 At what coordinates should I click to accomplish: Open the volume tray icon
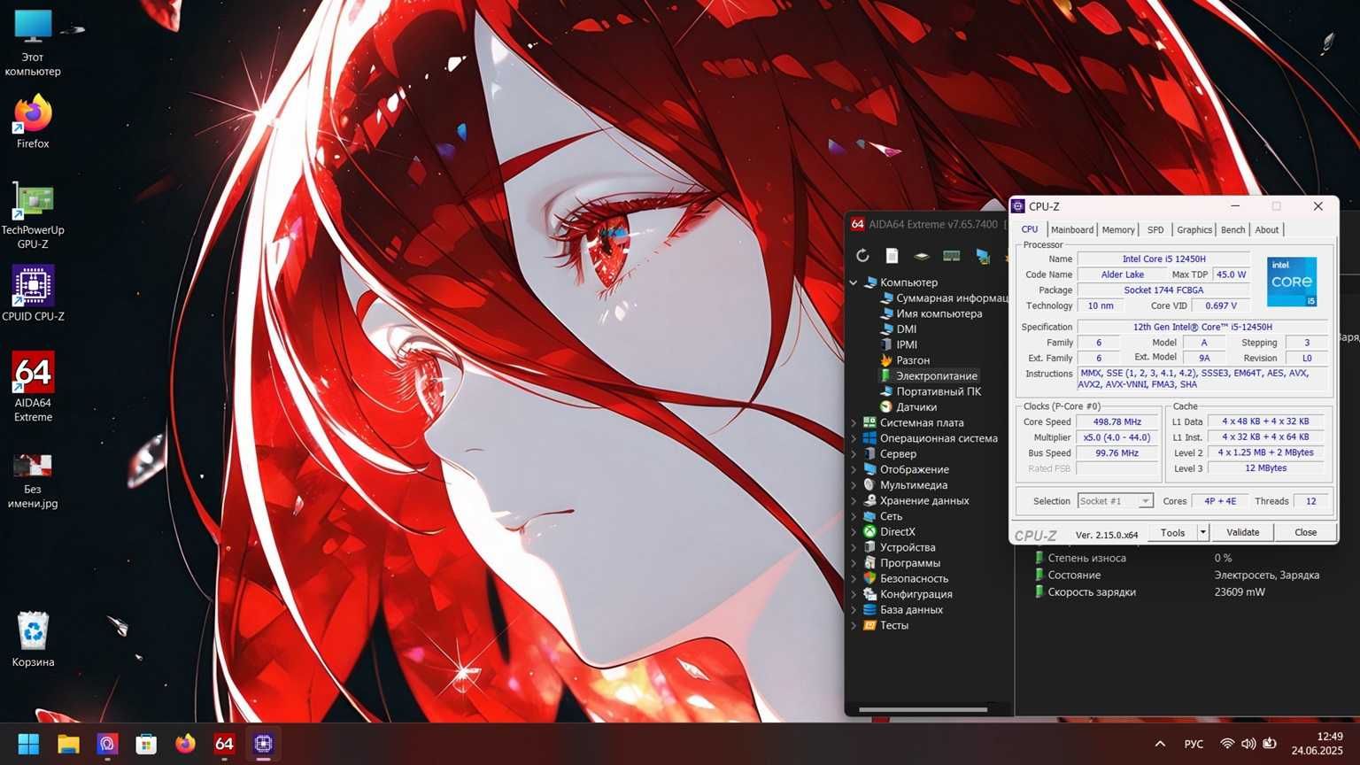[1248, 744]
